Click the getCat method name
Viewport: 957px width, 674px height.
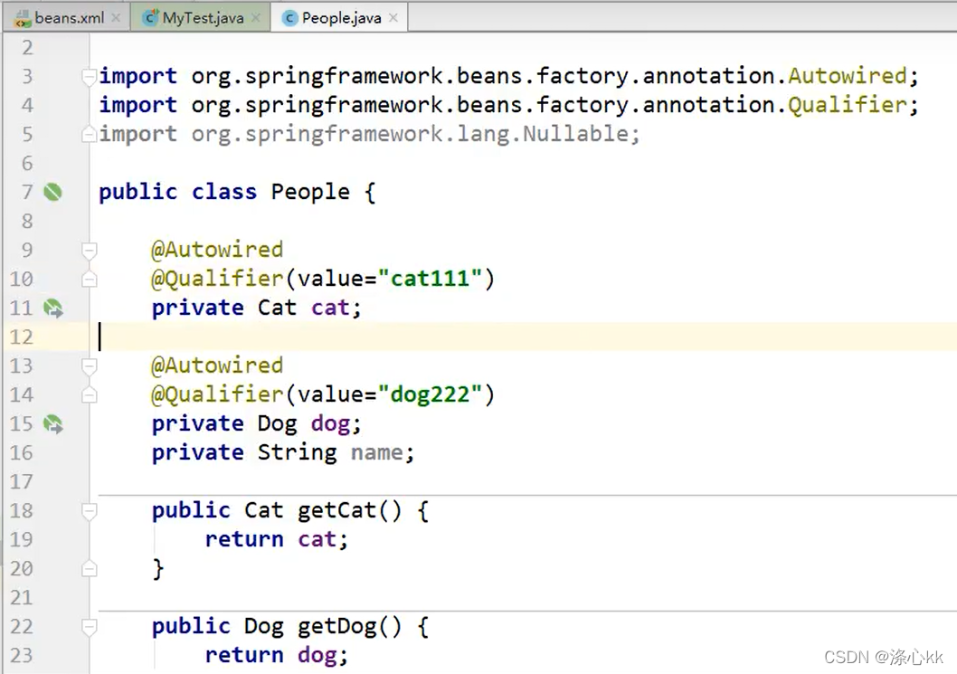(x=336, y=510)
